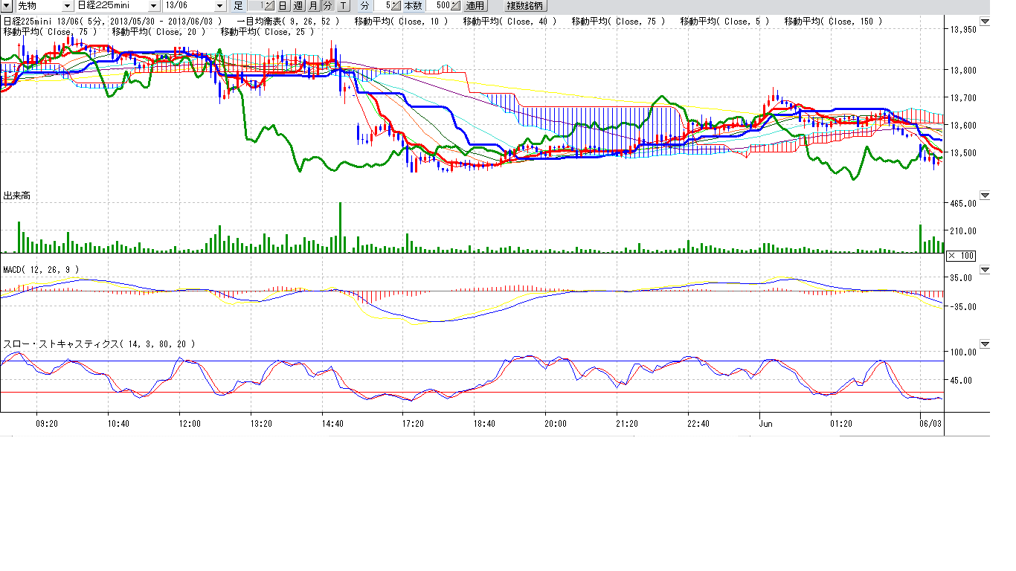The image size is (1016, 571).
Task: Open the 出来高 volume pane menu arrow
Action: point(985,196)
